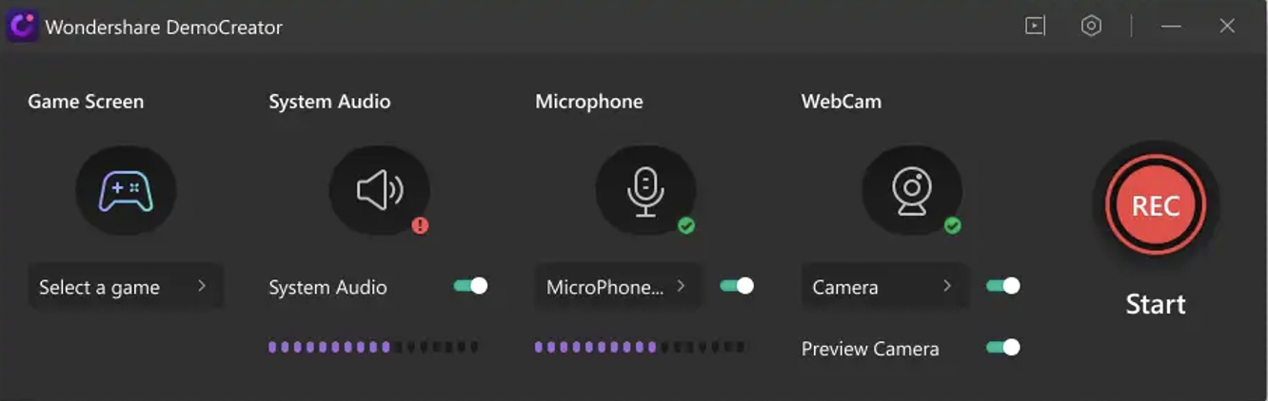The width and height of the screenshot is (1268, 401).
Task: Click the green check badge on Microphone
Action: (686, 226)
